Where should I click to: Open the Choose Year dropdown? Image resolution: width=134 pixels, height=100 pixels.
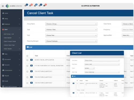point(71,35)
